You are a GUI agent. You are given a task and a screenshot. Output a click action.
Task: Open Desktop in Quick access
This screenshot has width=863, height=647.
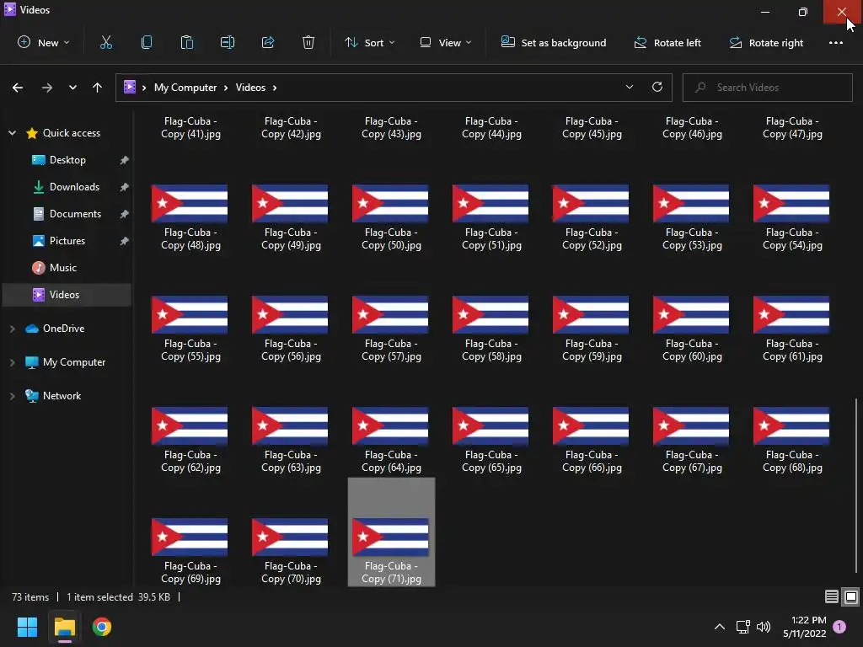click(x=67, y=160)
